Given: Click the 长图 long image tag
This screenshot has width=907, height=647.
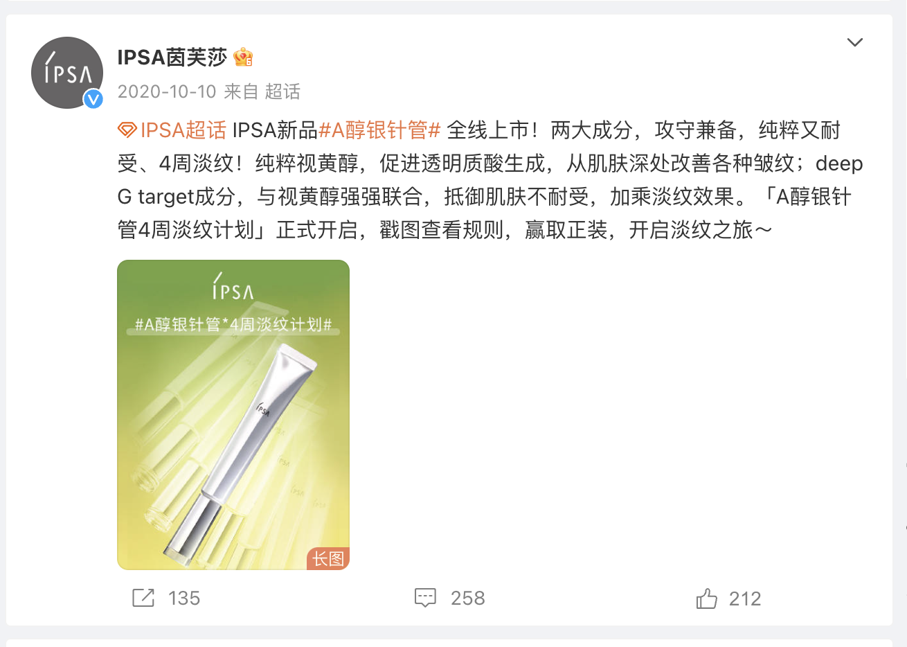Looking at the screenshot, I should click(x=328, y=558).
